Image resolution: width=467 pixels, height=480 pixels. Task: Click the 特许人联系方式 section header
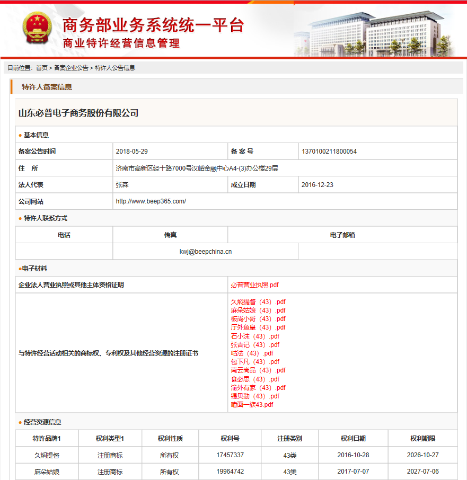click(46, 218)
